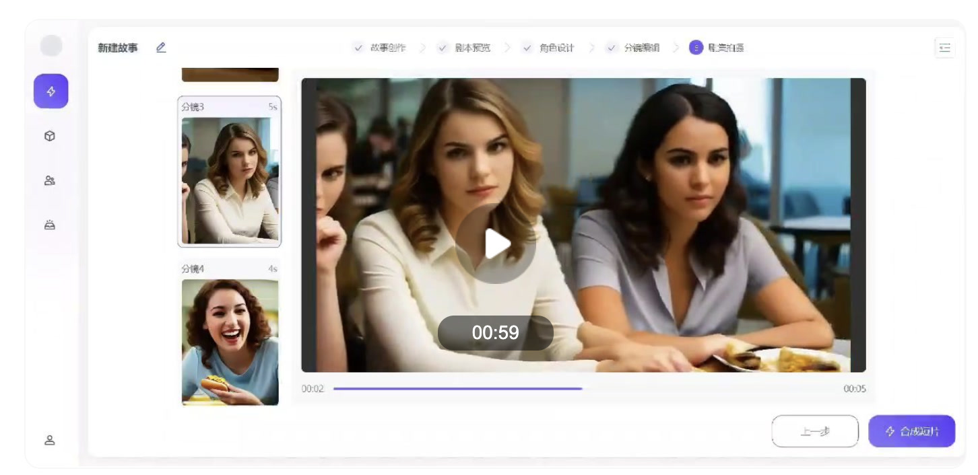This screenshot has width=978, height=475.
Task: Select the 分镜3 thumbnail
Action: pos(230,172)
